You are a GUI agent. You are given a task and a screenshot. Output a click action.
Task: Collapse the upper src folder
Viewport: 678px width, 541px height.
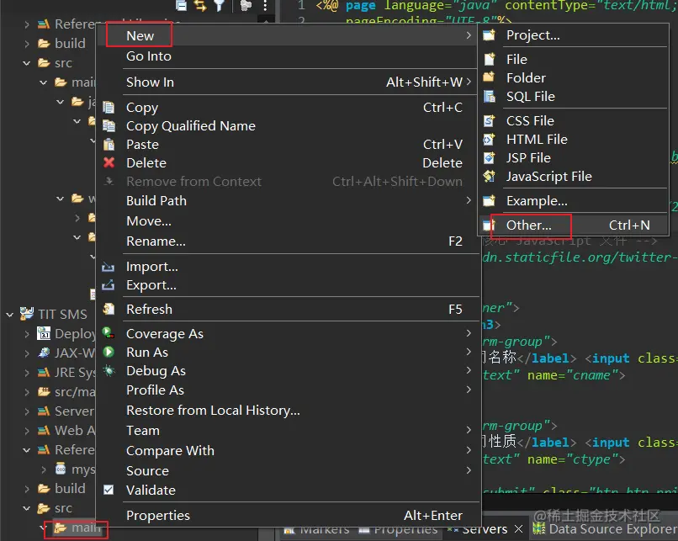click(27, 63)
